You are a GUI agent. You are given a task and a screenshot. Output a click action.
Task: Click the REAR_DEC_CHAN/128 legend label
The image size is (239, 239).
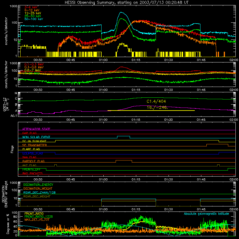pyautogui.click(x=39, y=193)
